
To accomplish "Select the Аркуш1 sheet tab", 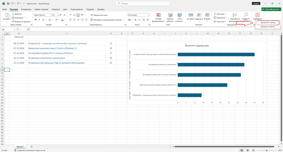I will 20,147.
